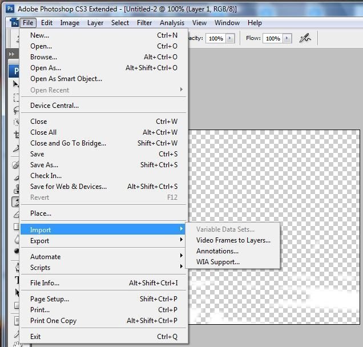This screenshot has width=363, height=347.
Task: Open the Layer menu
Action: (x=95, y=23)
